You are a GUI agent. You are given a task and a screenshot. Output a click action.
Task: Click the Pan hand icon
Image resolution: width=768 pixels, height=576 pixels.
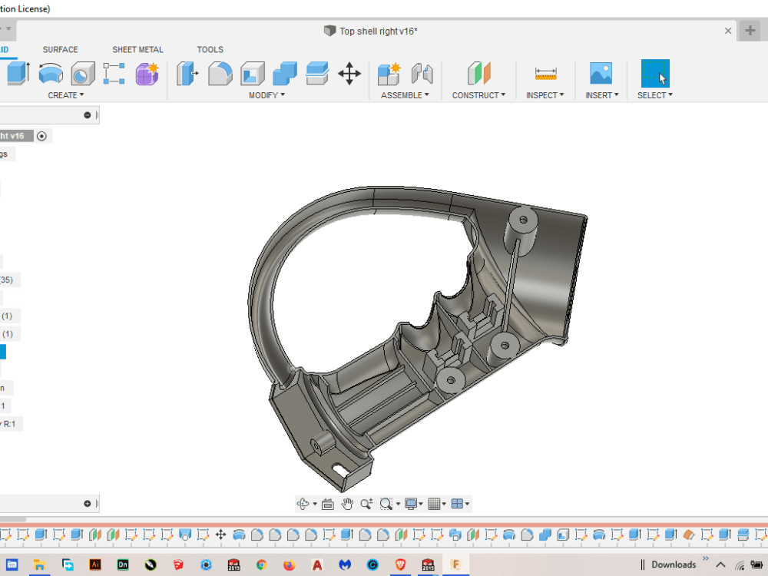pyautogui.click(x=347, y=504)
